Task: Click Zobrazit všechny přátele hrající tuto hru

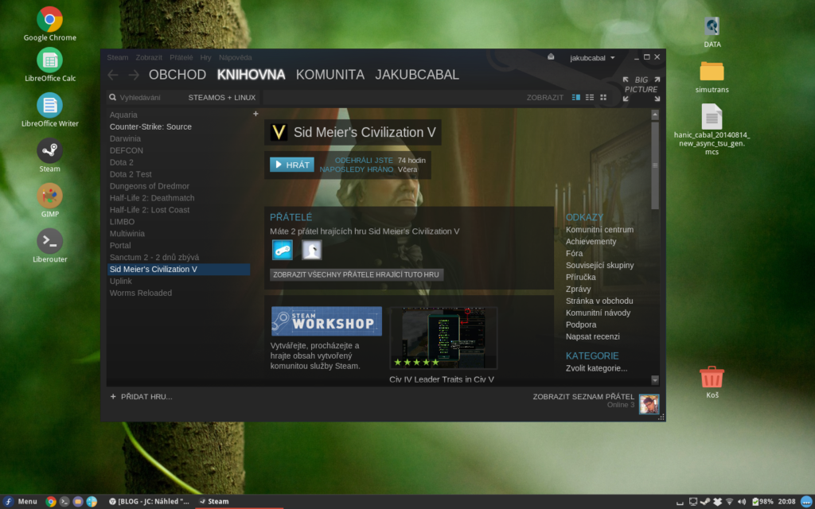Action: pos(357,274)
